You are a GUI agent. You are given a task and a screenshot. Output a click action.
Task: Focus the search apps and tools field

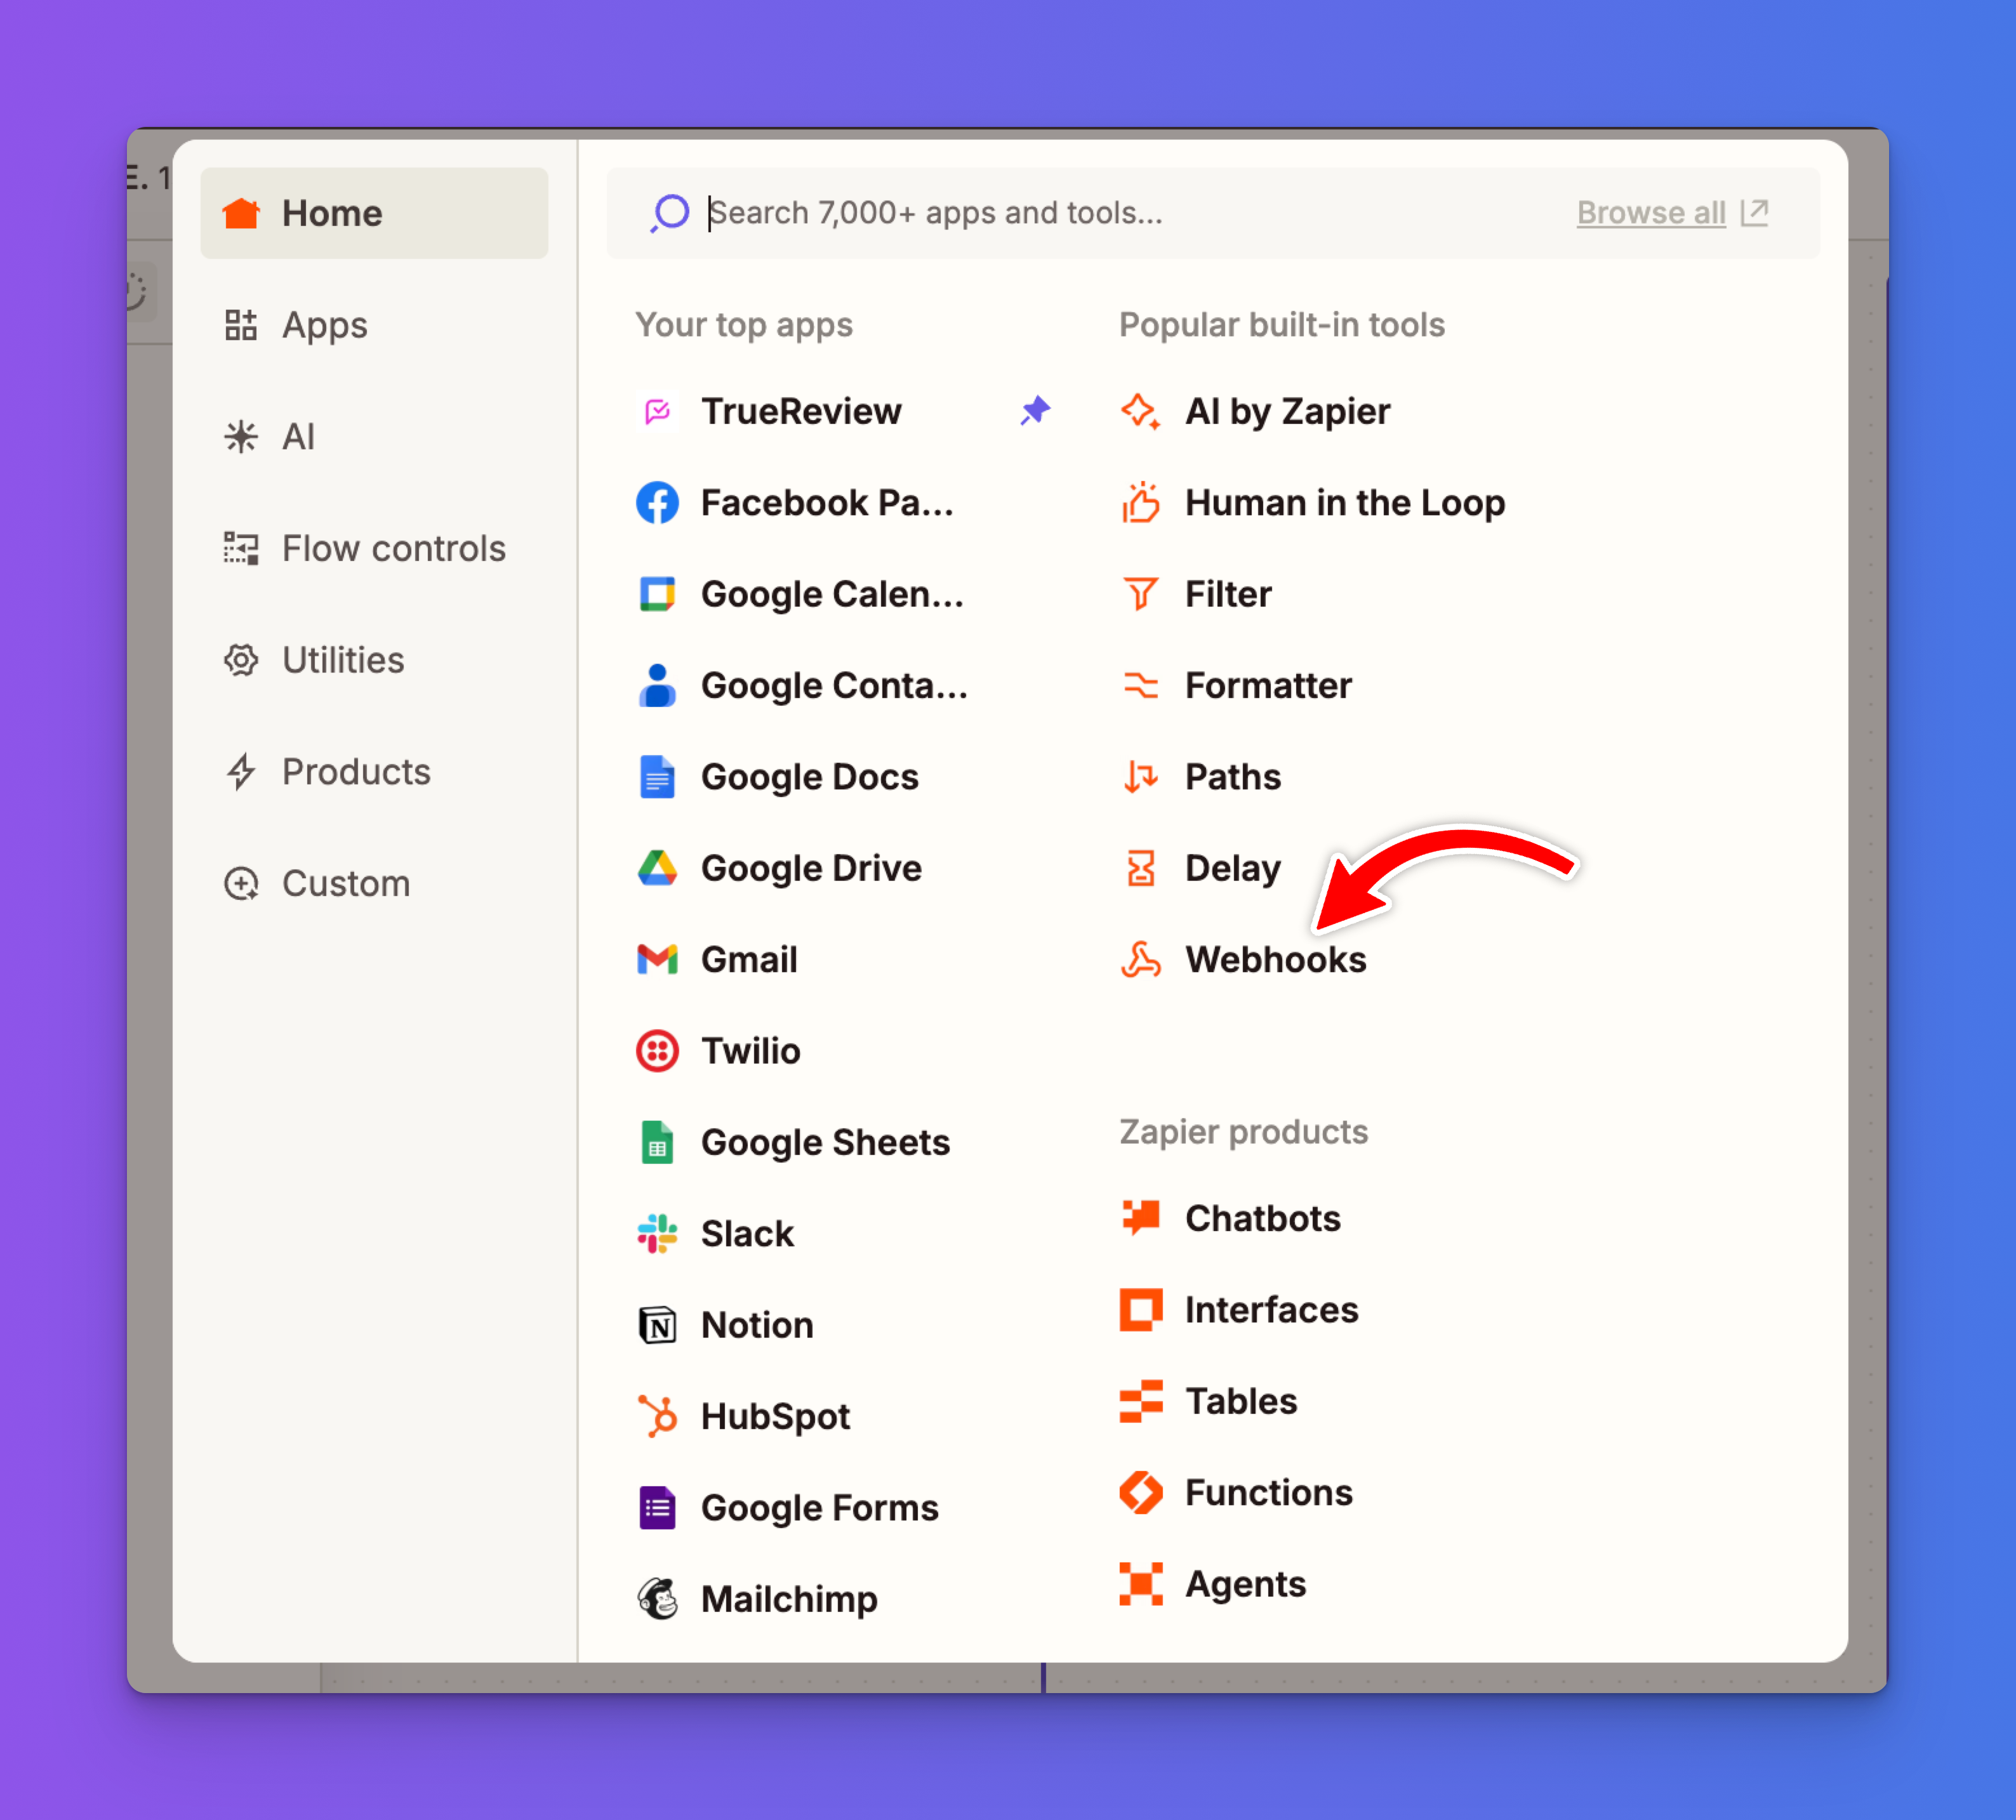click(1100, 213)
